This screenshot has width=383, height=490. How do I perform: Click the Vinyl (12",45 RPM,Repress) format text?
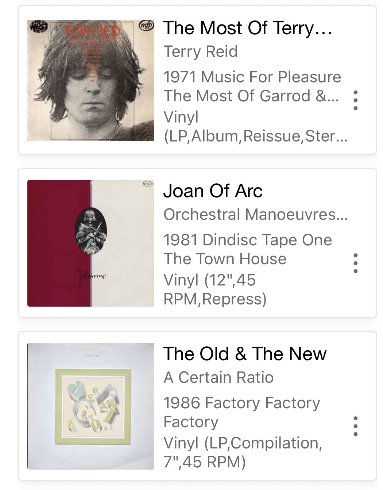click(214, 289)
